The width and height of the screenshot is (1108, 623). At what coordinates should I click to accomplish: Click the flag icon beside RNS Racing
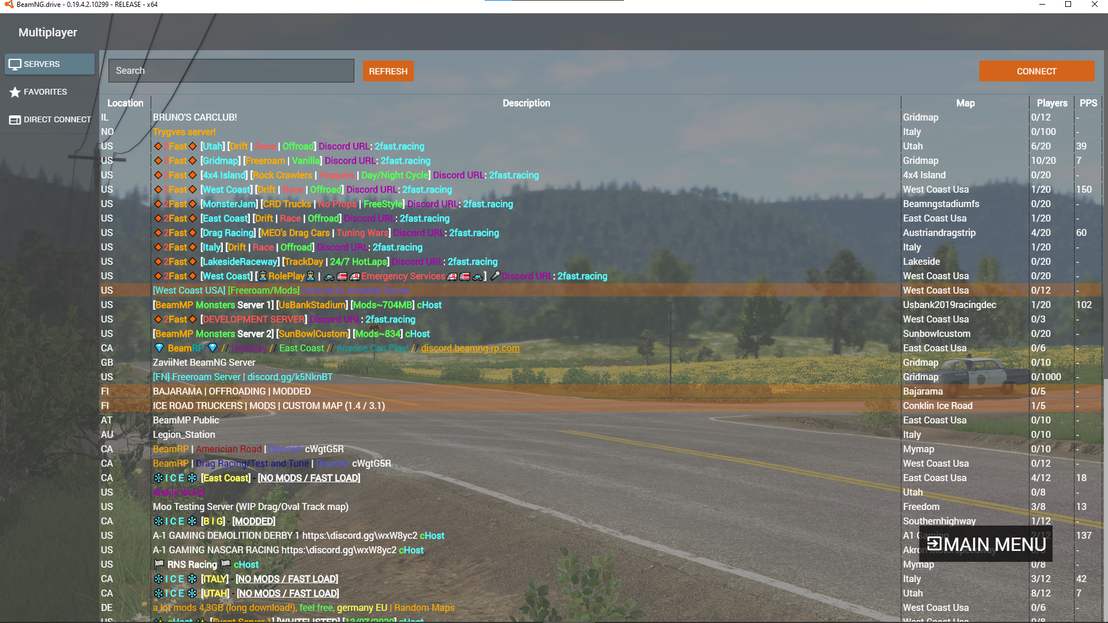tap(159, 564)
